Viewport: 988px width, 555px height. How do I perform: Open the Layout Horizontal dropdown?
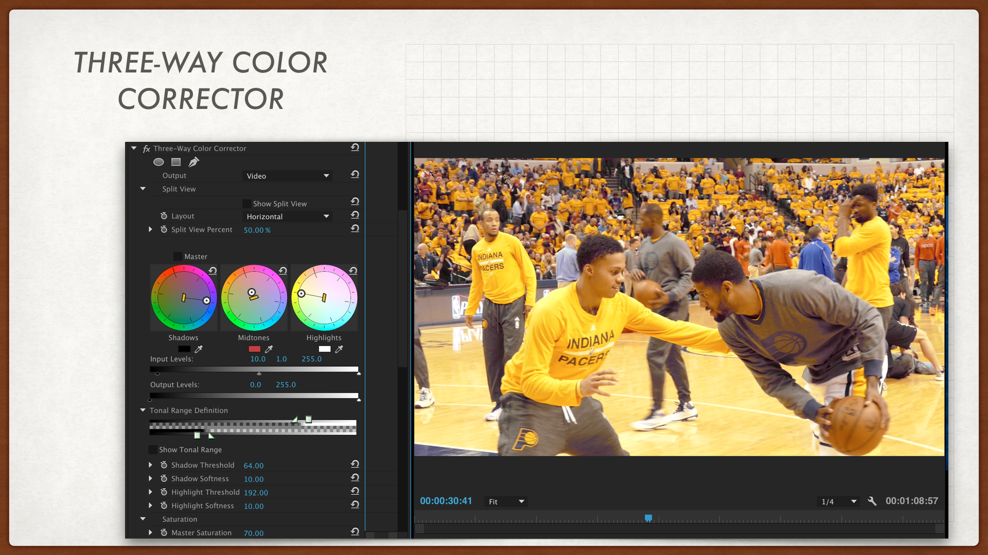click(287, 216)
